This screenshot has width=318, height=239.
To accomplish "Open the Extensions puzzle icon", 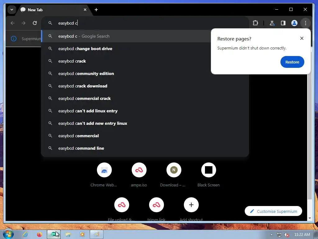I will click(255, 23).
